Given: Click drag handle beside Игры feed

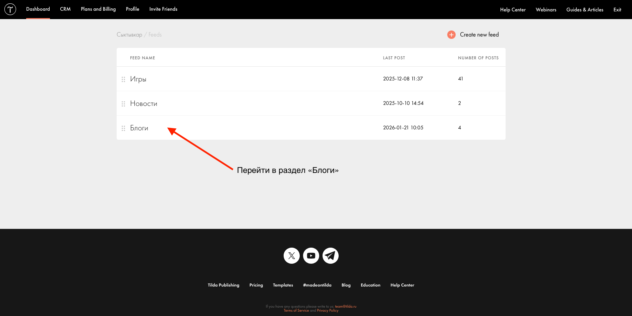Looking at the screenshot, I should tap(123, 79).
